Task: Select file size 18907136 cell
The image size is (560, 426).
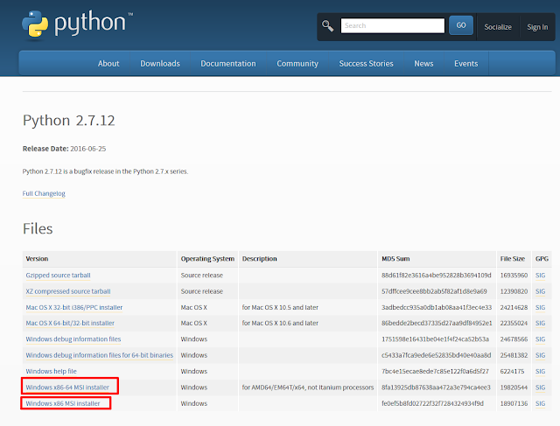Action: [514, 403]
